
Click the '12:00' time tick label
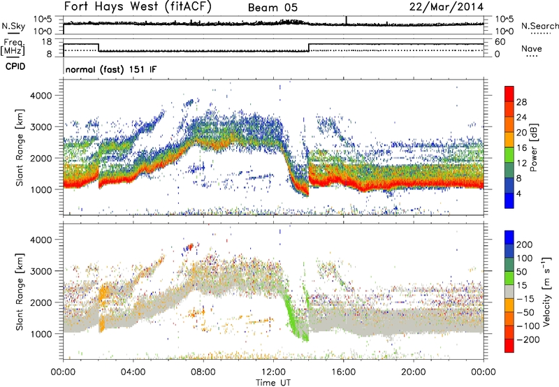click(273, 372)
